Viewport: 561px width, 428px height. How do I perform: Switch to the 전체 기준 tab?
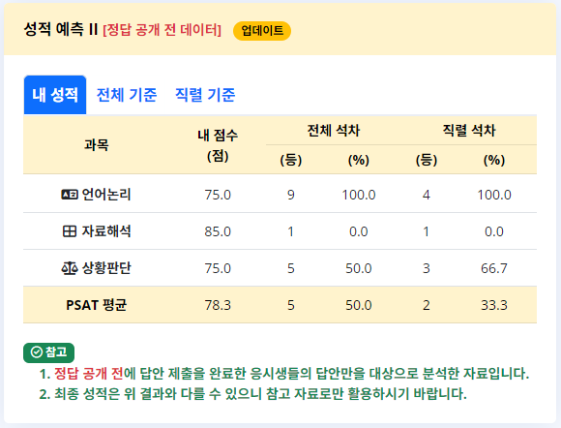tap(127, 95)
